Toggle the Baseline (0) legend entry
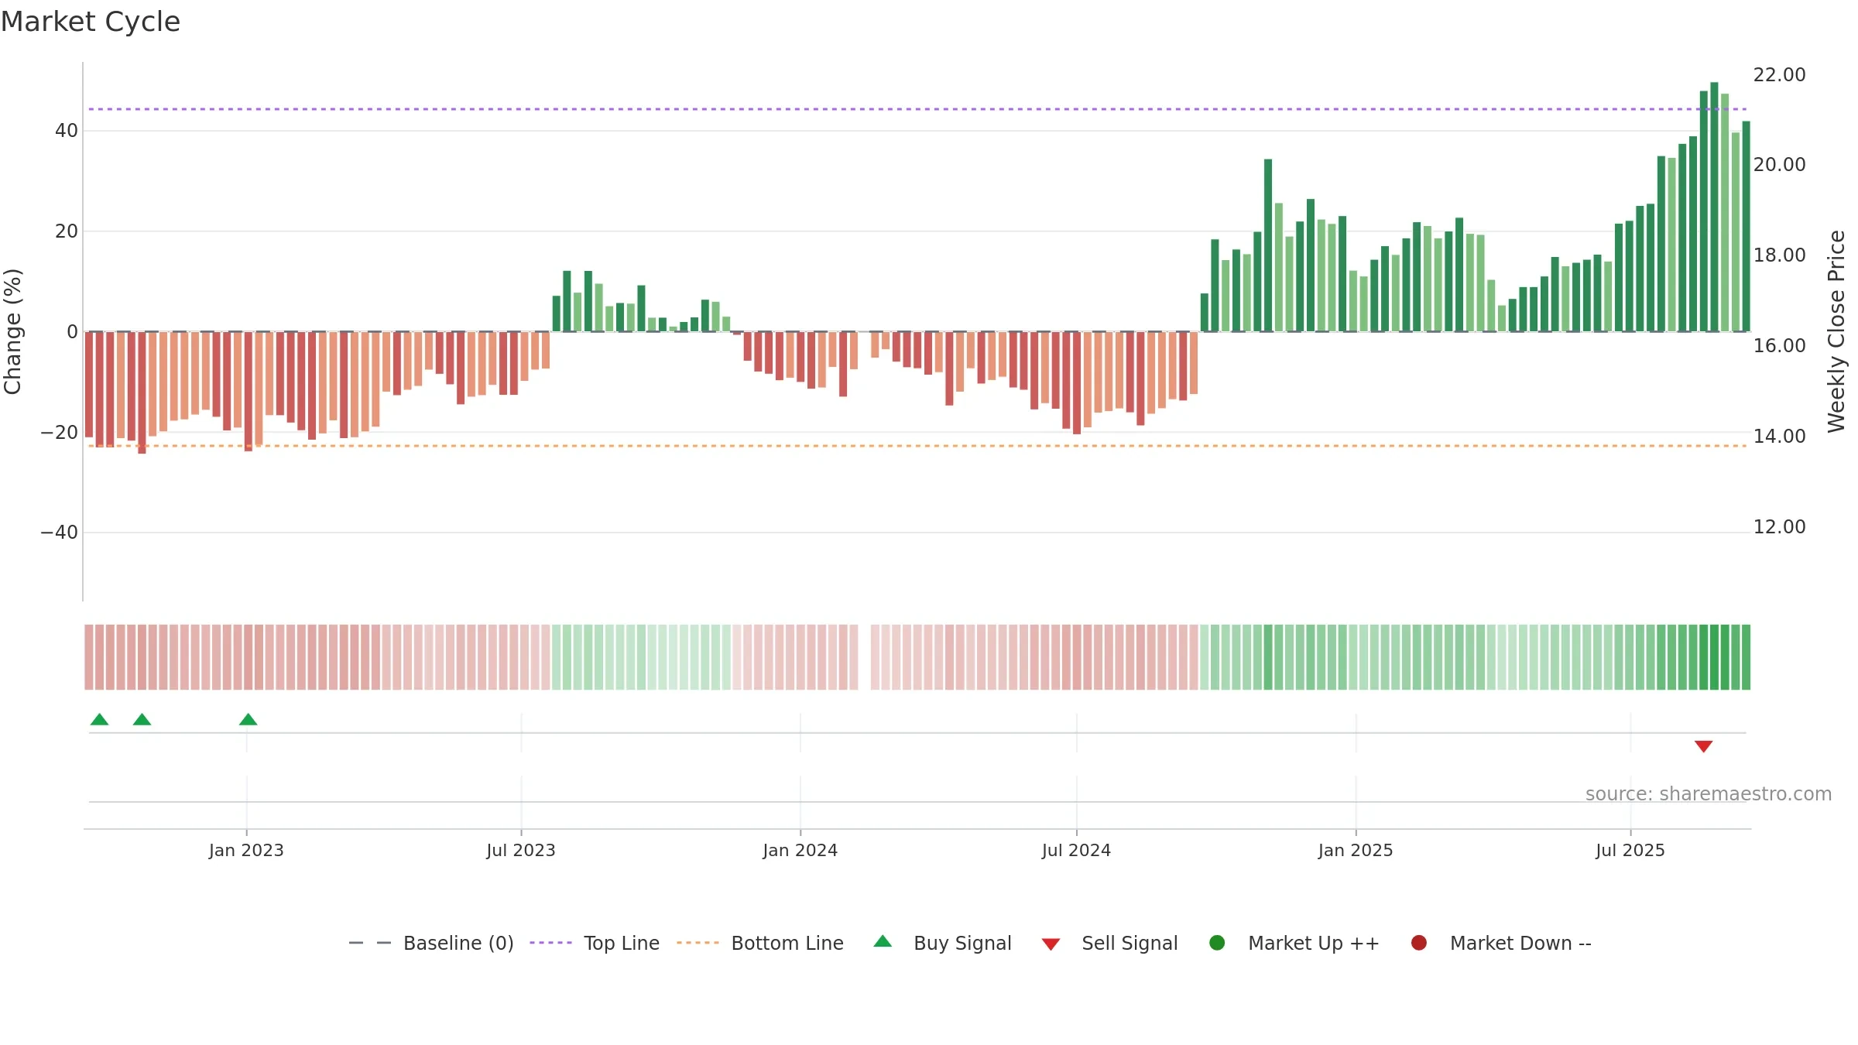 point(431,943)
